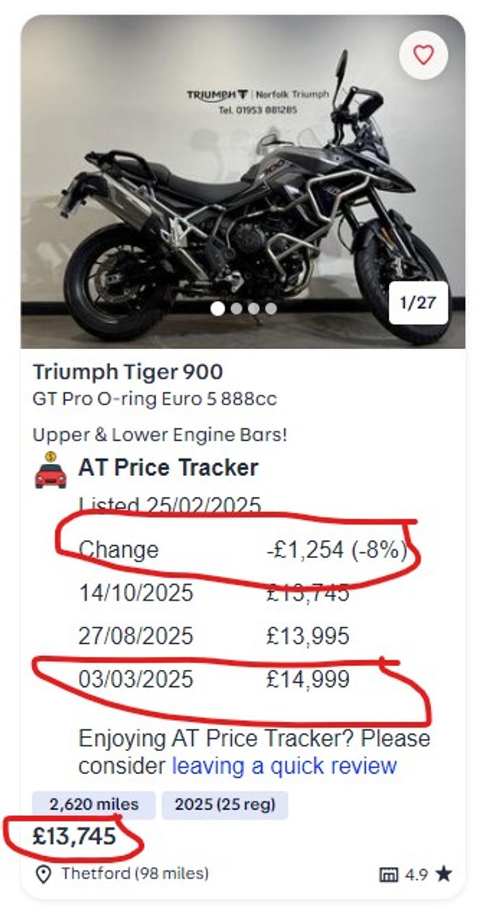Click the £13,745 listing price
The image size is (491, 910).
pos(74,836)
